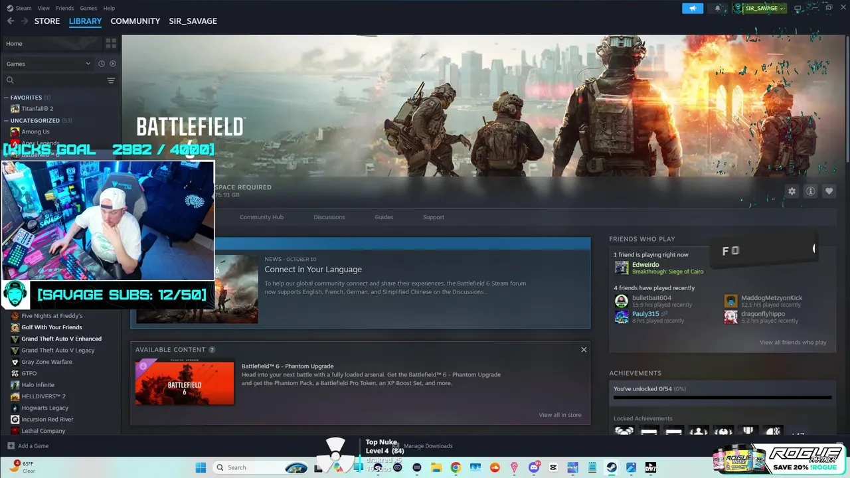Viewport: 850px width, 478px height.
Task: Collapse the Uncategorized category
Action: tap(6, 121)
